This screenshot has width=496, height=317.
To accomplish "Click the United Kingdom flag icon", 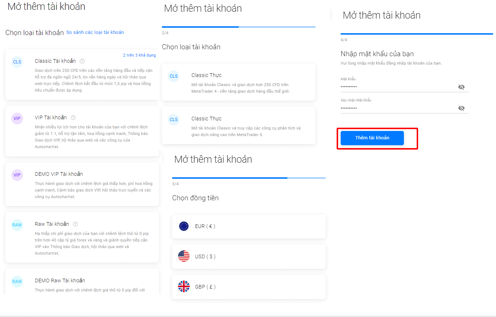I will (x=184, y=286).
